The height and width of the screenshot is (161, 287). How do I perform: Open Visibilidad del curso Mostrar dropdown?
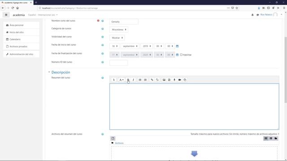(117, 38)
